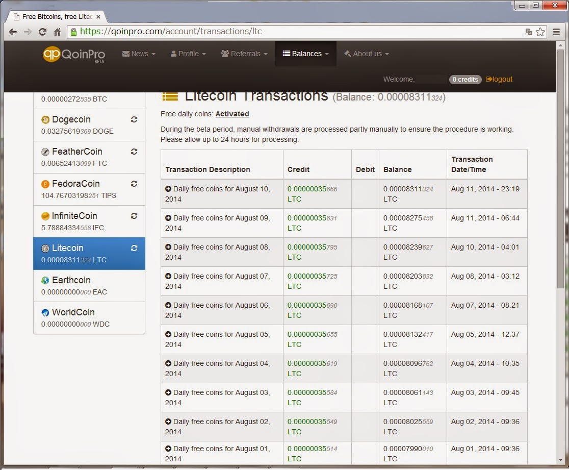Expand the August 08 transaction plus icon
The image size is (569, 470).
[168, 247]
